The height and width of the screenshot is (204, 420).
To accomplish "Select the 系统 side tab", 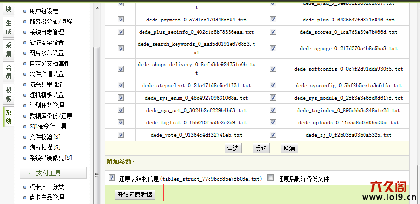I will [9, 117].
